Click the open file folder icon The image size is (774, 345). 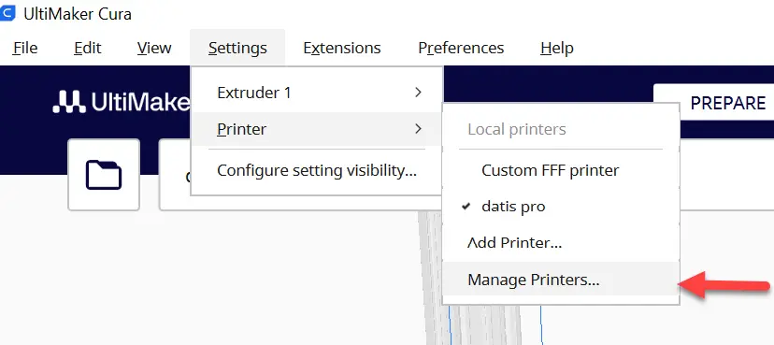point(104,175)
